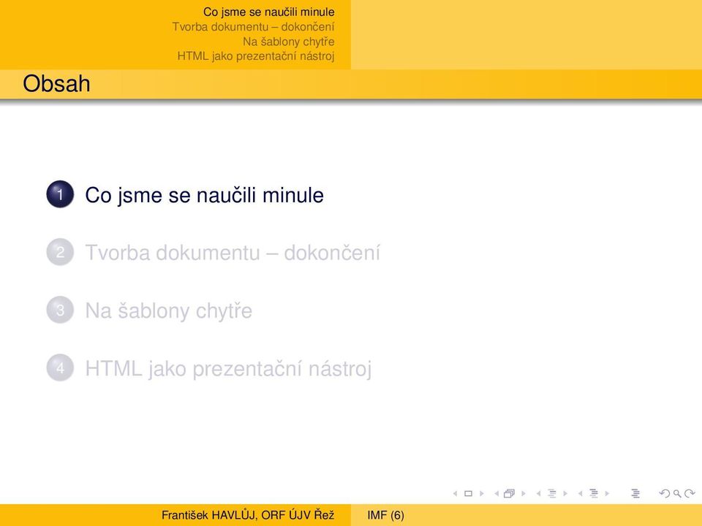Image resolution: width=702 pixels, height=526 pixels.
Task: Click footer author 'František HAVLŮJ, ORF ÚJV Řež'
Action: pos(248,515)
